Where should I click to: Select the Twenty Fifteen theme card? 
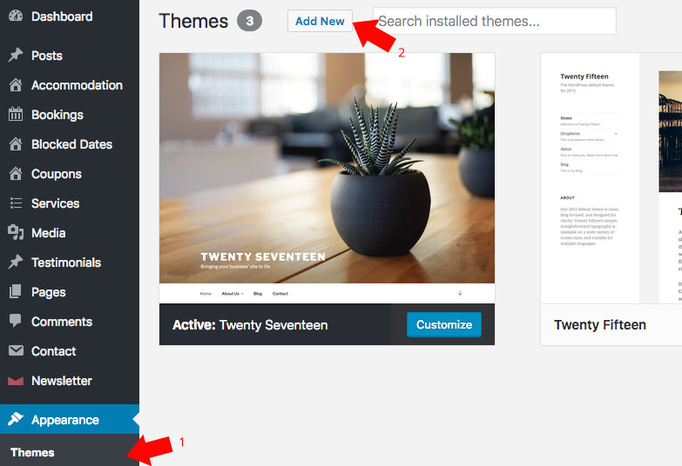point(611,199)
